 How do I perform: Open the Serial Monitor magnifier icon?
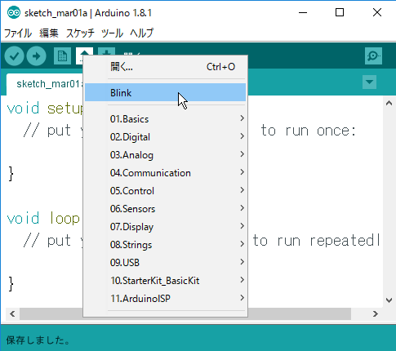[x=373, y=56]
